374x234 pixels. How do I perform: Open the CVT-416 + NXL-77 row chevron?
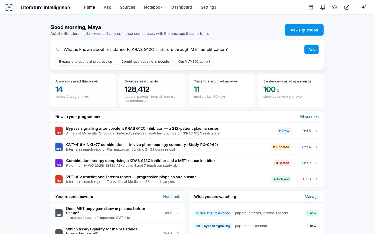point(317,147)
